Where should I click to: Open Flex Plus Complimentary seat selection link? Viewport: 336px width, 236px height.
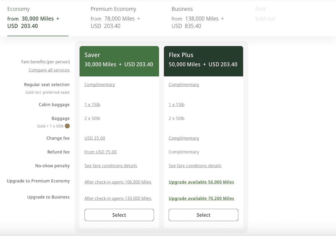184,85
